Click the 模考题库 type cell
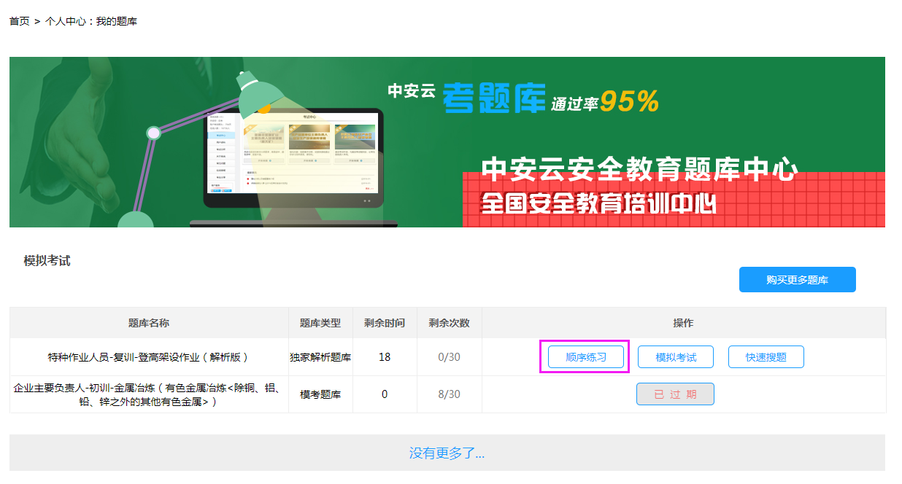This screenshot has width=902, height=484. (x=320, y=394)
